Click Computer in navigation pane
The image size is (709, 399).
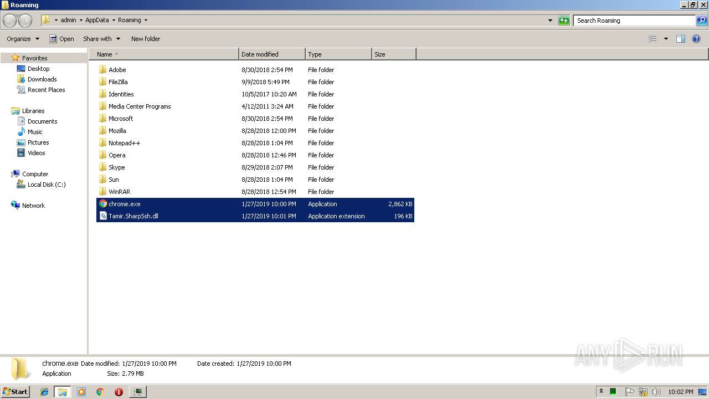(x=35, y=174)
